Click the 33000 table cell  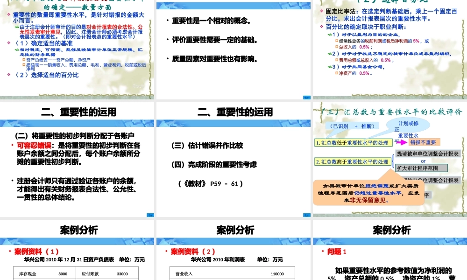tap(122, 274)
